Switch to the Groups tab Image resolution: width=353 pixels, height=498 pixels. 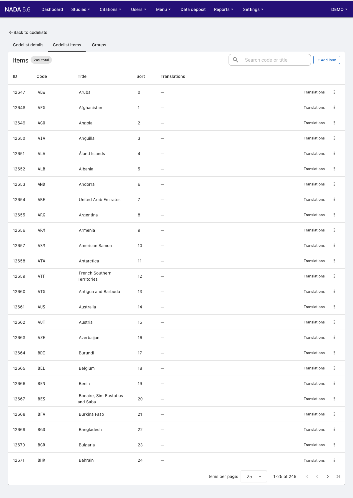tap(99, 45)
